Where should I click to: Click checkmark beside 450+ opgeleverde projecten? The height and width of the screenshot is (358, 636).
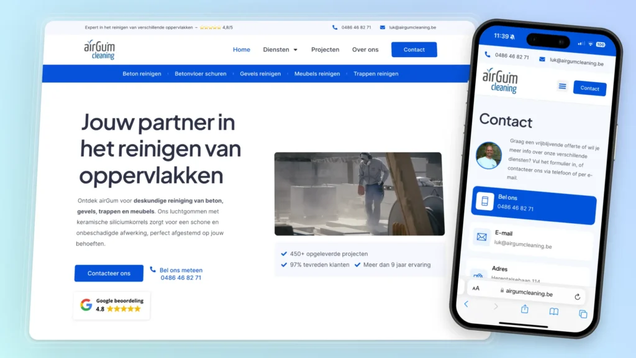(x=284, y=254)
